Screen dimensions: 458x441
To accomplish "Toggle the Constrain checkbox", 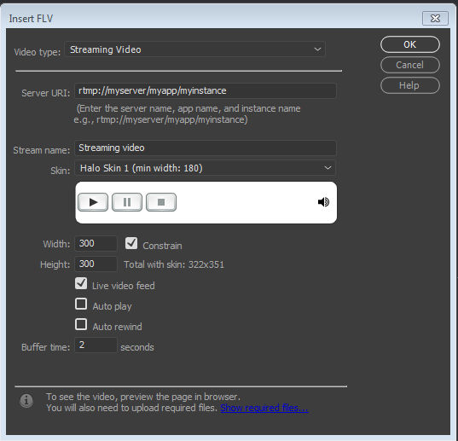I will pyautogui.click(x=131, y=243).
